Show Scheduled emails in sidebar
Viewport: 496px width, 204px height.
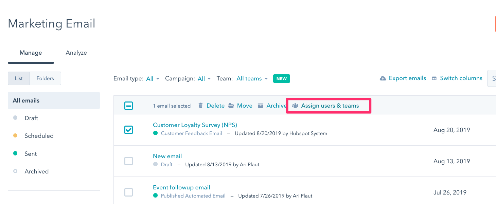(x=39, y=136)
